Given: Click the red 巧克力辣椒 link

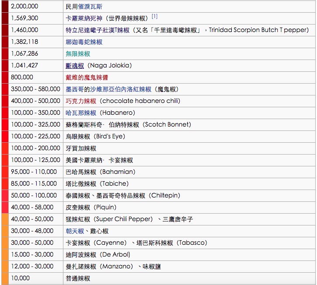Looking at the screenshot, I should click(81, 101).
